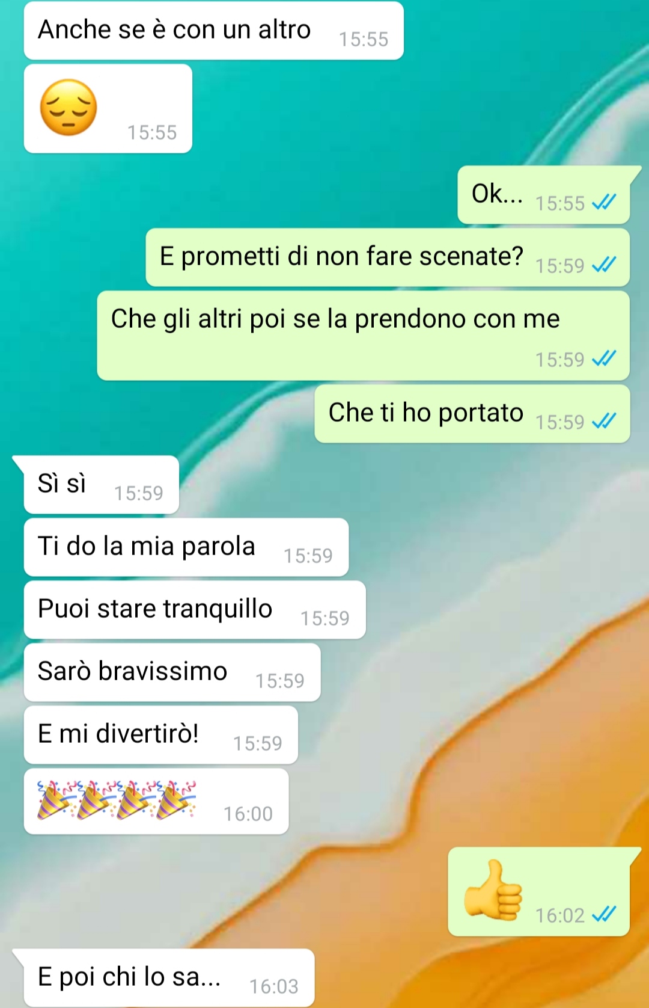Select the 'Che ti ho portato' bubble
The image size is (649, 1008).
[472, 414]
